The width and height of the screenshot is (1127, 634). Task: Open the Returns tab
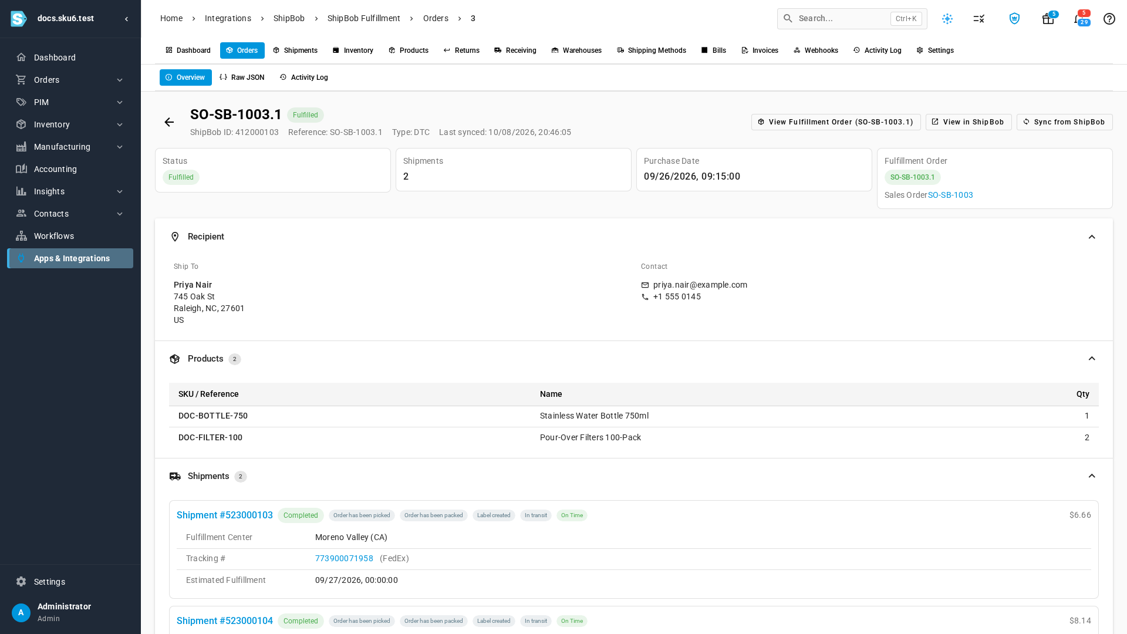coord(461,50)
